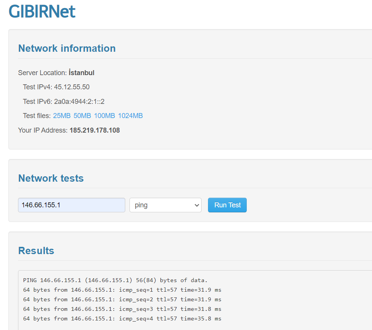Click the PING 146.66.155.1 header line
This screenshot has height=330, width=372.
115,280
